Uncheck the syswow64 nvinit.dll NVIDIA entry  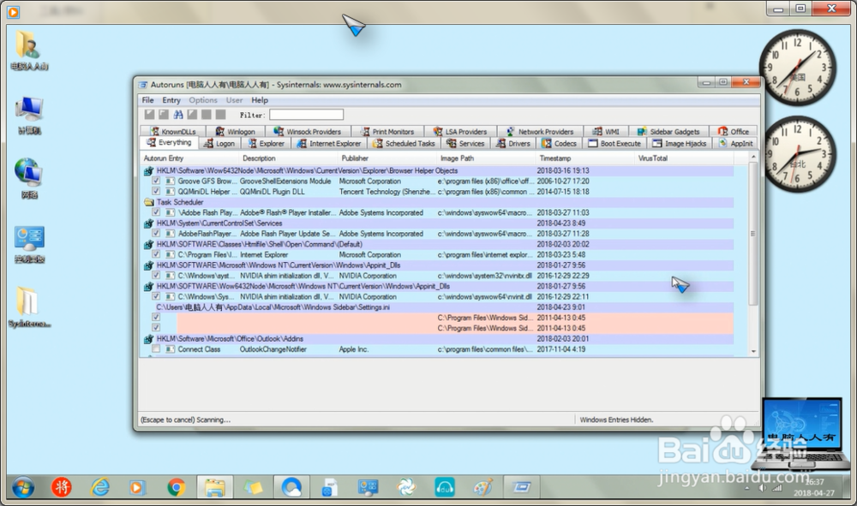click(156, 296)
